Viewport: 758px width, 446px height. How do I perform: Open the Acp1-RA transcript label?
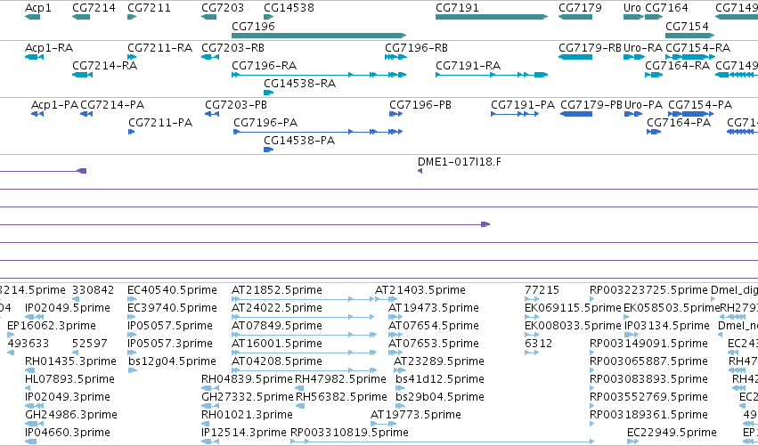[x=49, y=48]
